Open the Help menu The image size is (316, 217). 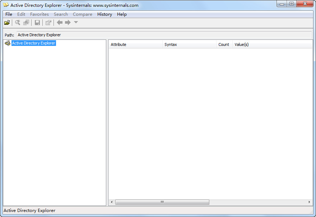(122, 14)
